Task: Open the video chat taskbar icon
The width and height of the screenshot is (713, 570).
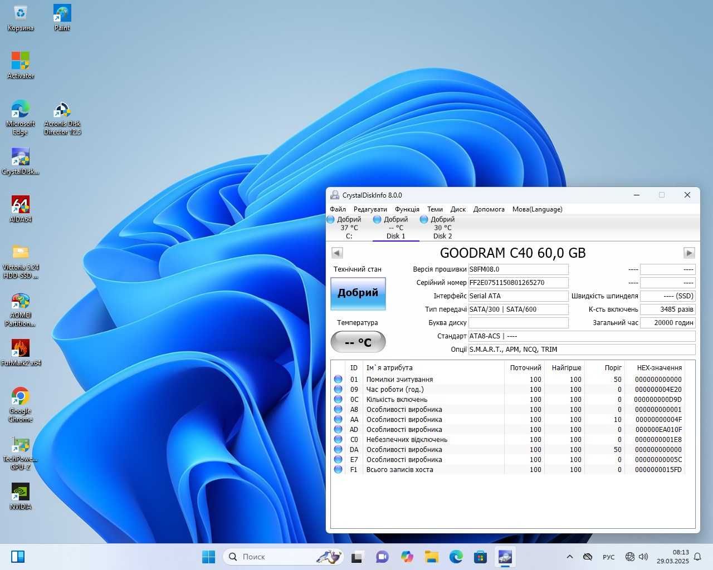Action: click(x=382, y=557)
